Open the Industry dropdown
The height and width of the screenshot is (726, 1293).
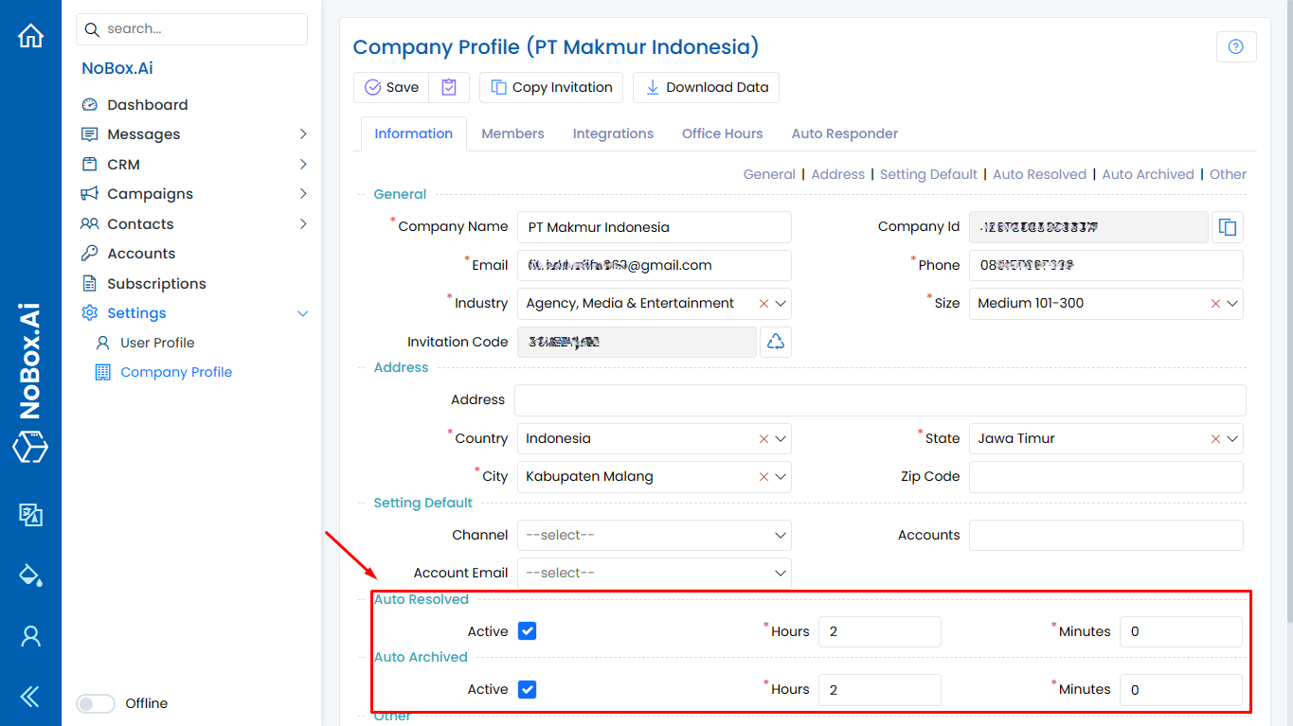pos(781,304)
